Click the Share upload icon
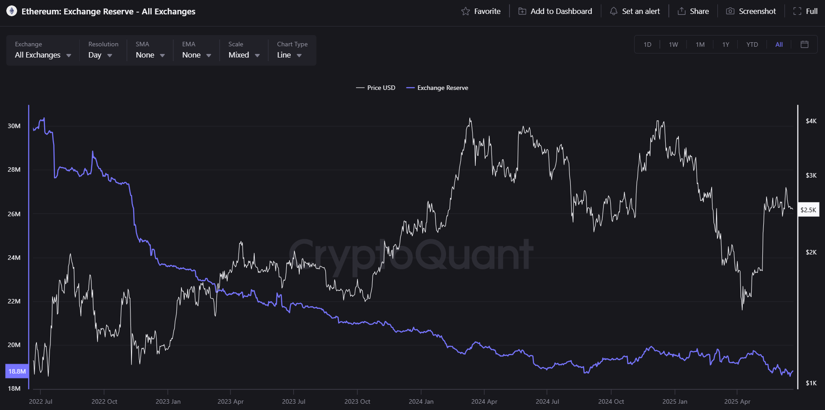 [681, 11]
